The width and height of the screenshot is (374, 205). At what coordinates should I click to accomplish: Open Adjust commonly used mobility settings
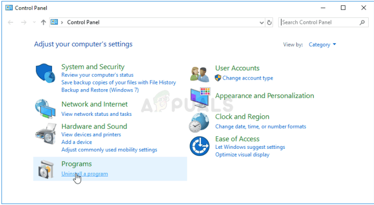tap(109, 150)
